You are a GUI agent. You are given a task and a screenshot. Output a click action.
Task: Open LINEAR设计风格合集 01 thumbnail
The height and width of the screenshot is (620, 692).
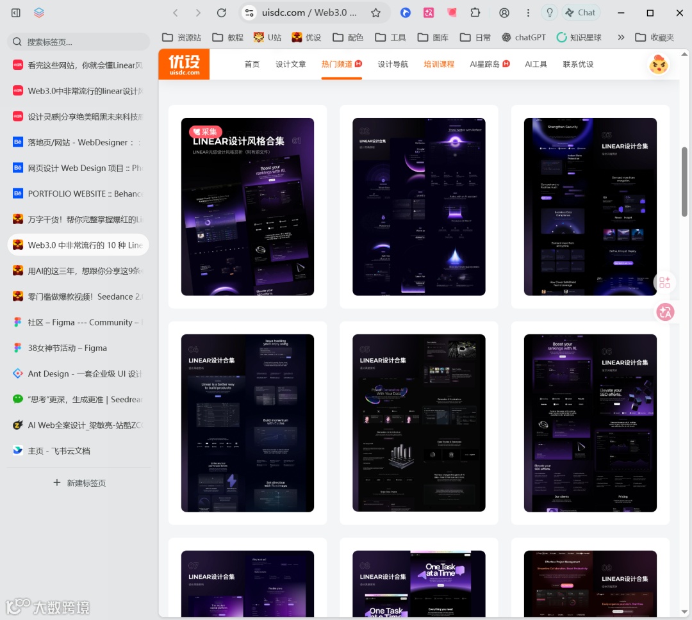coord(247,206)
